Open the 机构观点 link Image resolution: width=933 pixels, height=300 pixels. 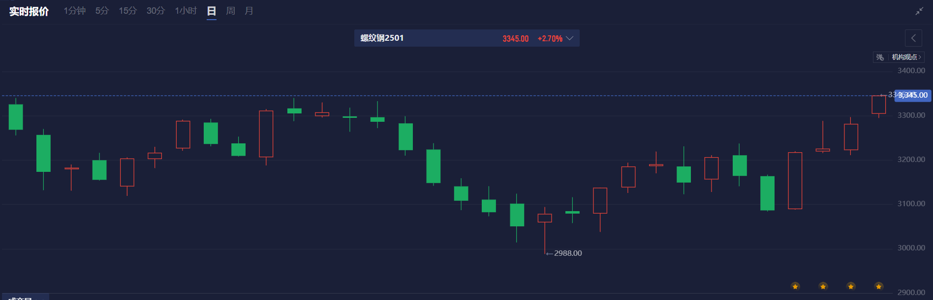tap(906, 57)
